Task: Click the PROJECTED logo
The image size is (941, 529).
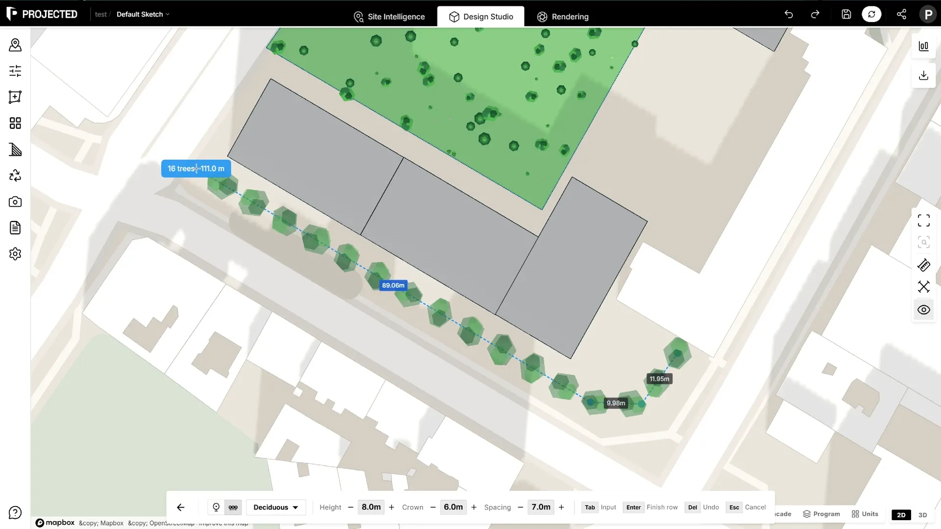Action: 42,14
